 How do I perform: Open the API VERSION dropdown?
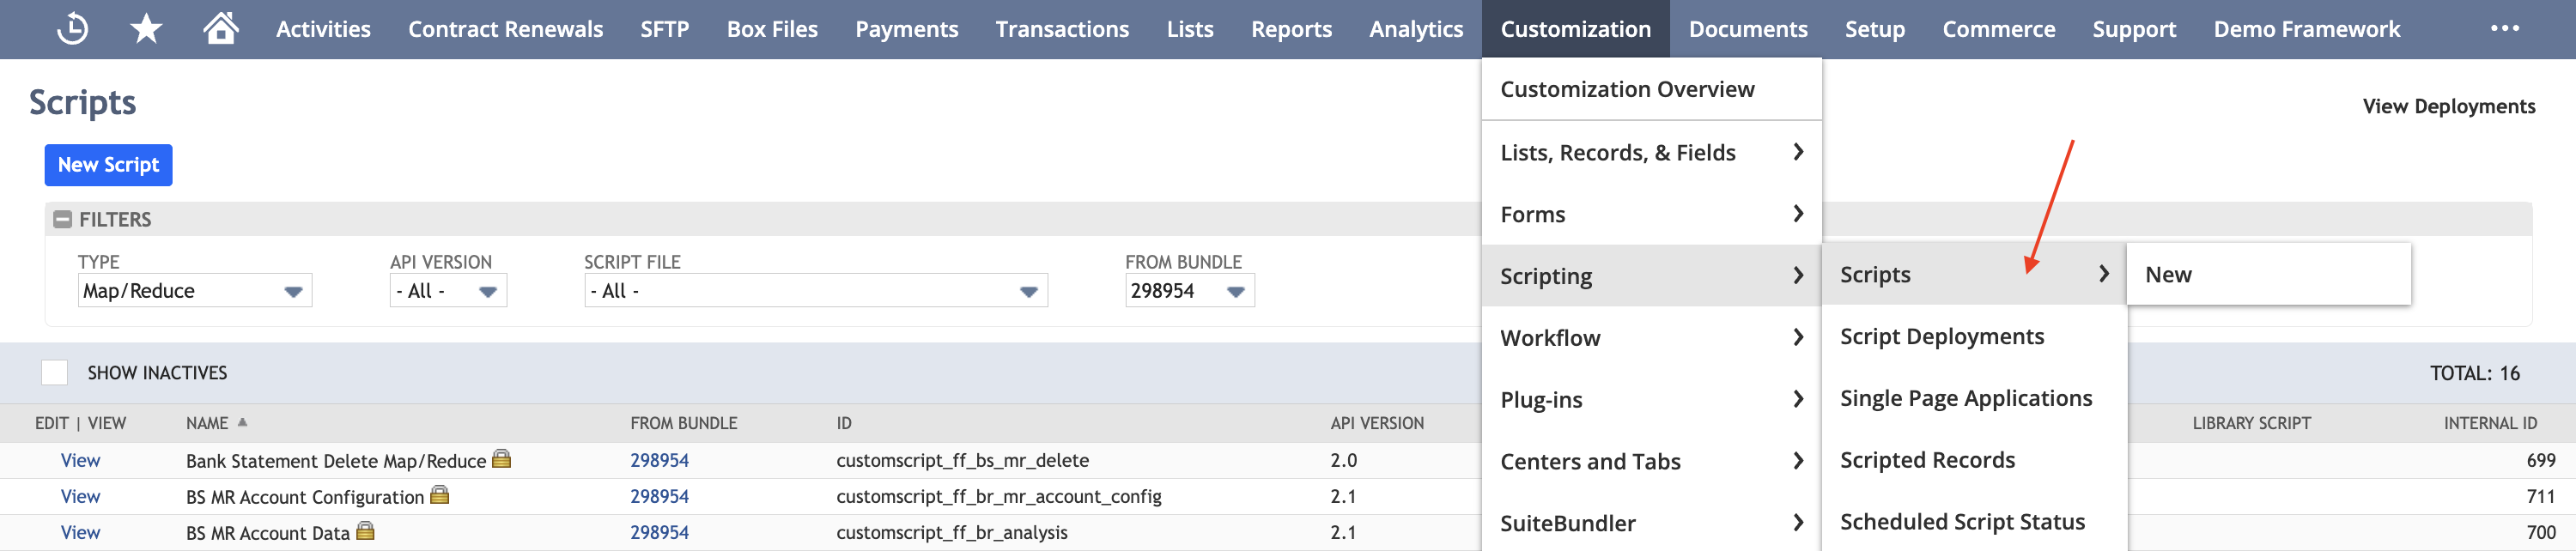click(448, 291)
